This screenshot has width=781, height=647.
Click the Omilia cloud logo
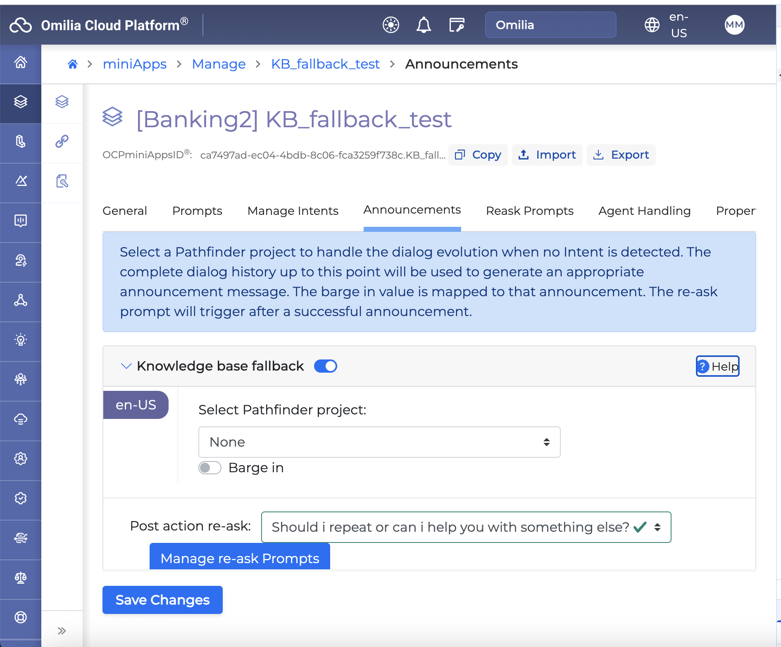21,25
